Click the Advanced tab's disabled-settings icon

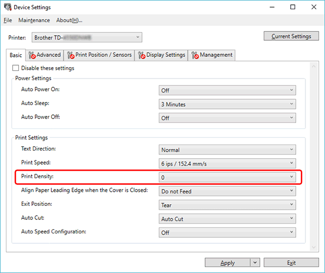[x=32, y=55]
